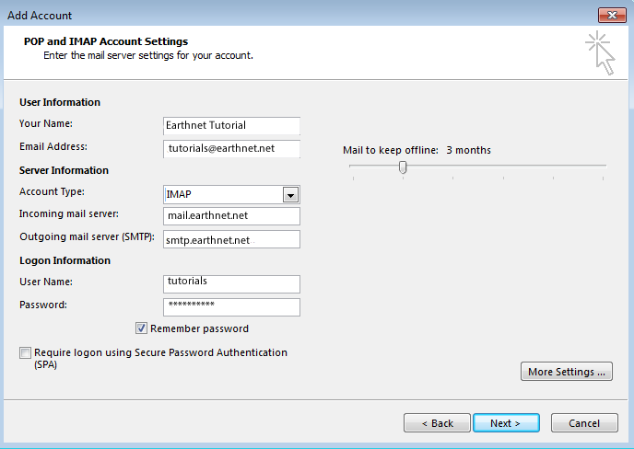
Task: Click the Your Name field
Action: pyautogui.click(x=231, y=125)
